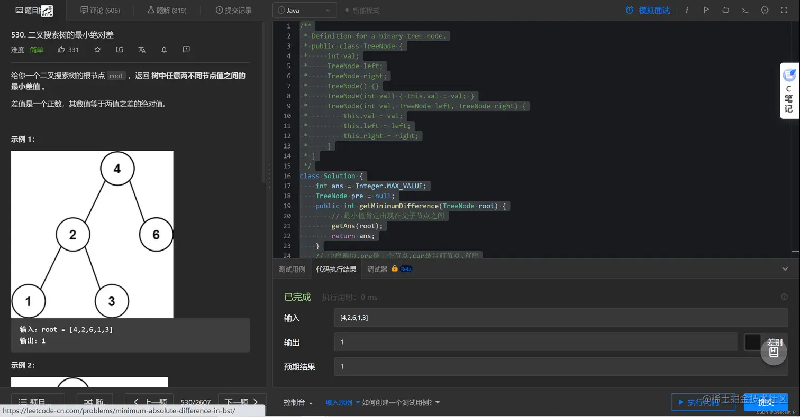Click the 输出 result field
The width and height of the screenshot is (800, 417).
coord(535,342)
